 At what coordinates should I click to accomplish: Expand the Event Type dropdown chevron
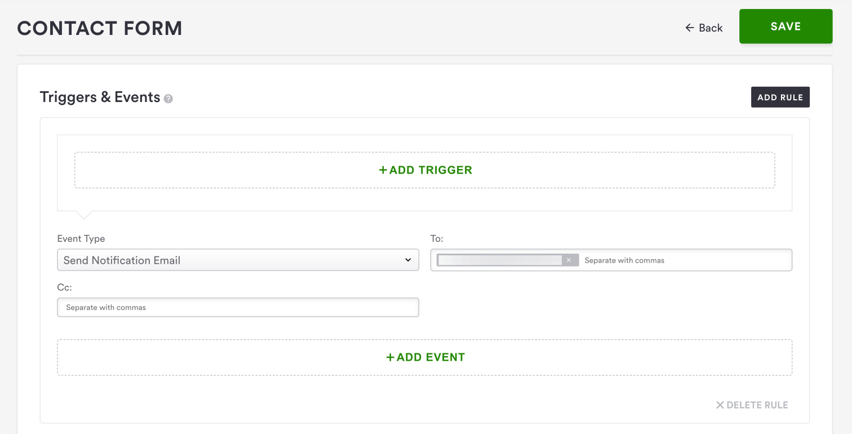coord(408,260)
